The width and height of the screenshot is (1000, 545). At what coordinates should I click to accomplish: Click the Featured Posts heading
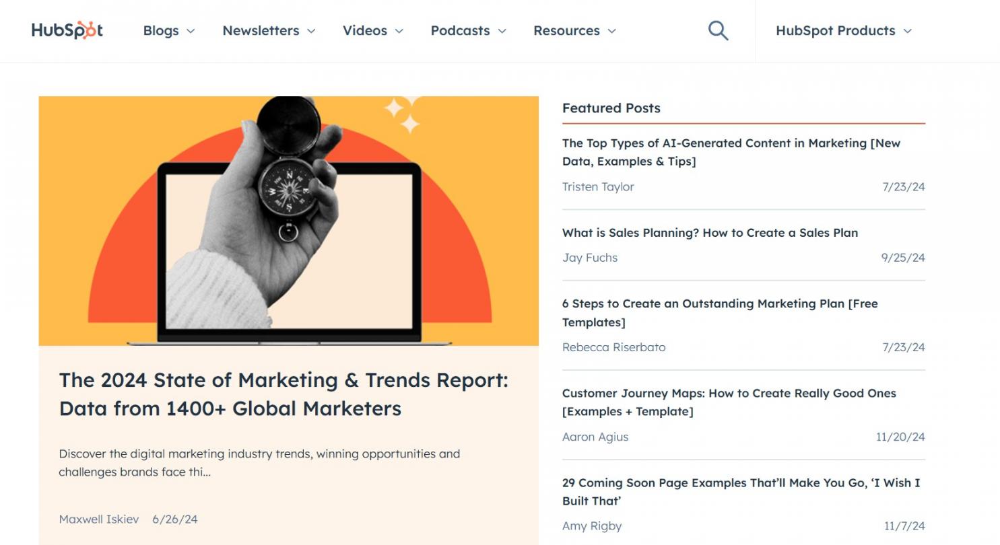point(611,108)
